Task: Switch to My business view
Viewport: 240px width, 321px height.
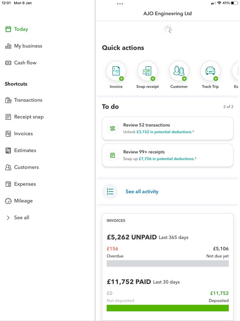Action: [28, 46]
